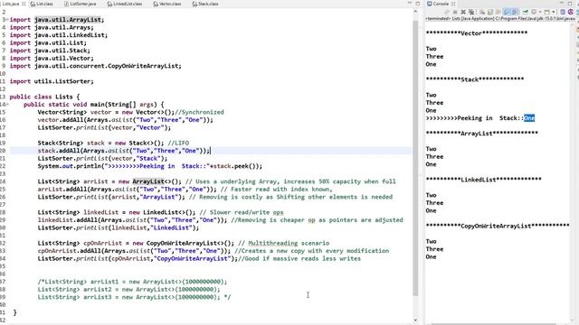Screen dimensions: 579x325
Task: Open the new console view dropdown arrow
Action: pos(554,12)
